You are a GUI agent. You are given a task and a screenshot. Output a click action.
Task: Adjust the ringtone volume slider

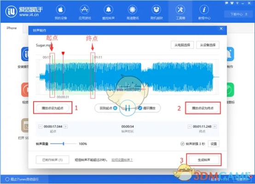point(64,144)
